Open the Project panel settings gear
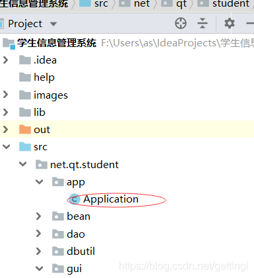254x278 pixels. click(230, 23)
